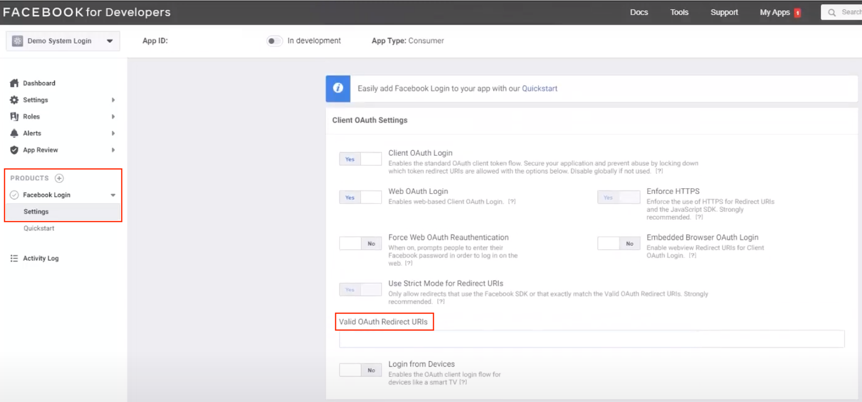Expand the App Review sidebar arrow

pyautogui.click(x=113, y=150)
